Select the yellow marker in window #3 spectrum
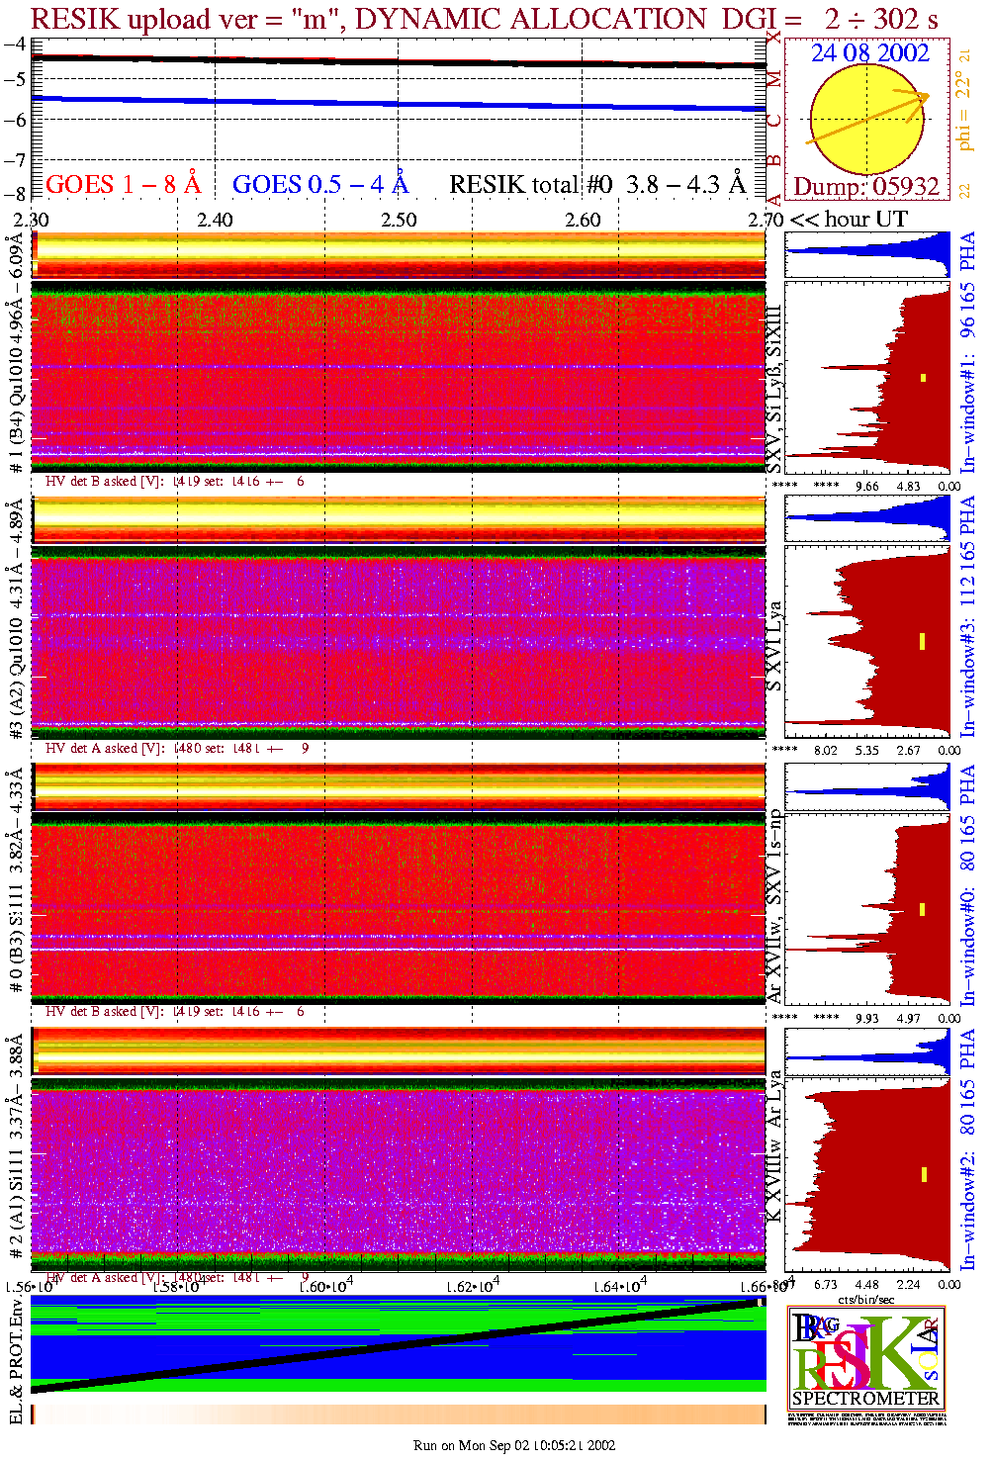Screen dimensions: 993x1460 click(923, 641)
